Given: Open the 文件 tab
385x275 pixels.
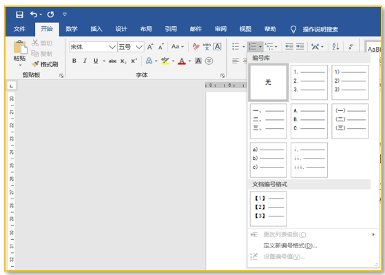Looking at the screenshot, I should pos(20,29).
